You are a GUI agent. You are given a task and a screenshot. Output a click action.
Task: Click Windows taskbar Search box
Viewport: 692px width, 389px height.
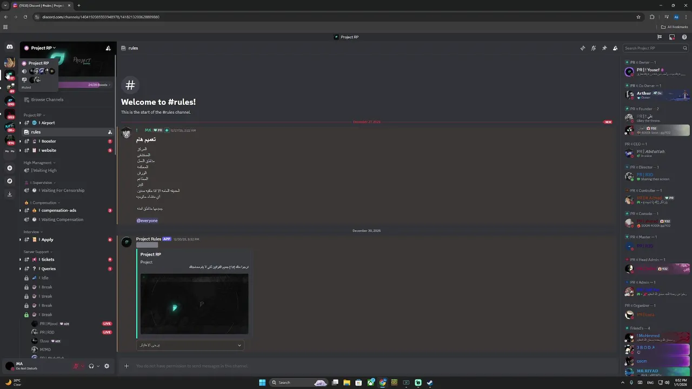pyautogui.click(x=299, y=383)
